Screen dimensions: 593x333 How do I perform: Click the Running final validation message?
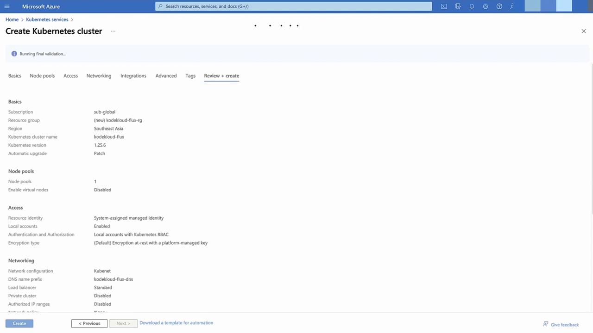click(x=43, y=54)
